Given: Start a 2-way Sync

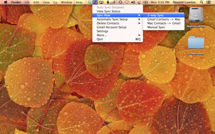Looking at the screenshot, I should (164, 15).
